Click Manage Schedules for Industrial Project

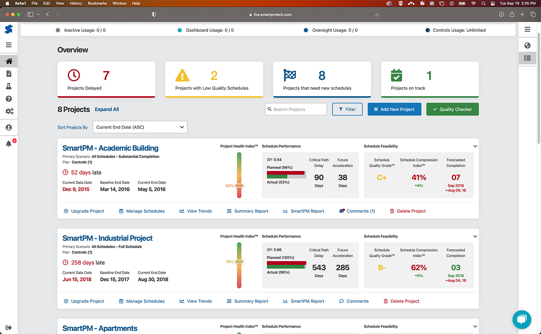point(142,301)
